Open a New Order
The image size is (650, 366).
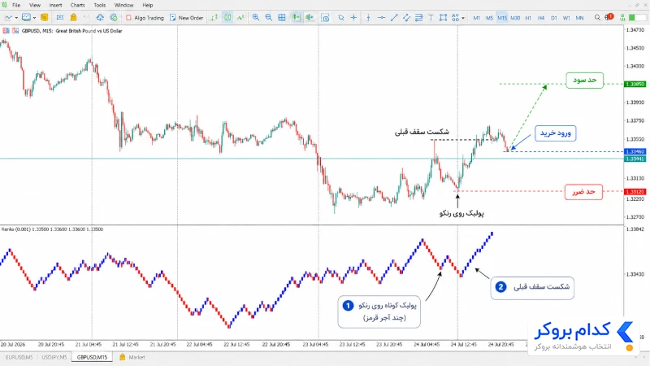187,18
